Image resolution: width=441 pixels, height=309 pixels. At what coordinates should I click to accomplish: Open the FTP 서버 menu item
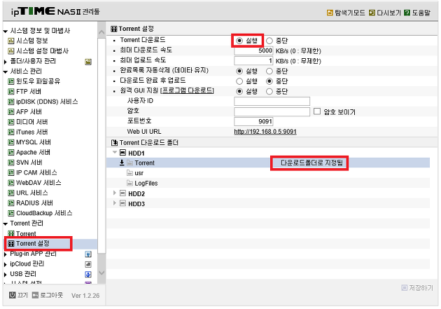29,92
